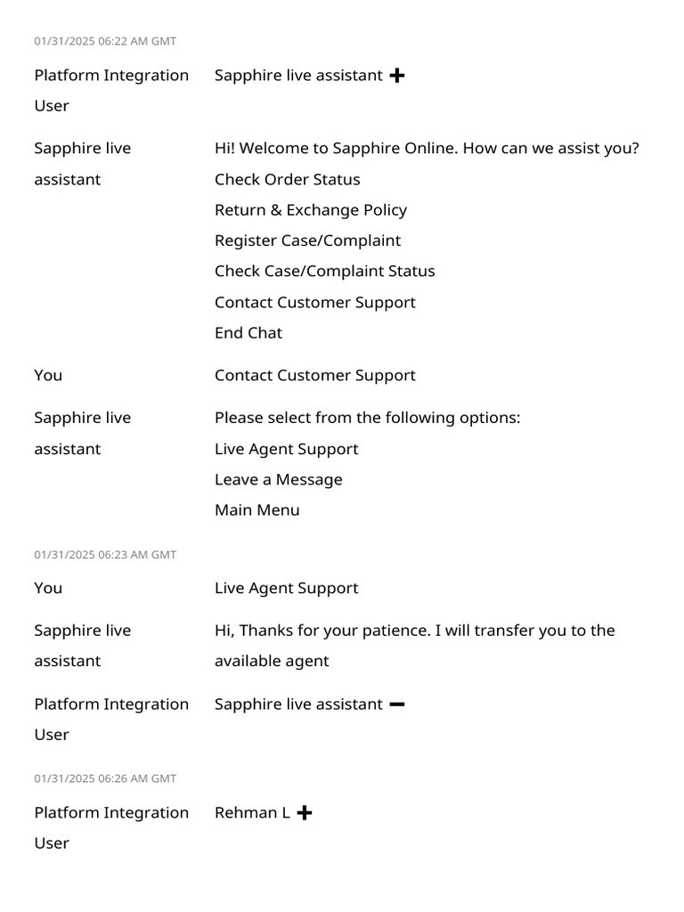This screenshot has width=684, height=912.
Task: Click the plus icon beside Sapphire live assistant
Action: (396, 76)
